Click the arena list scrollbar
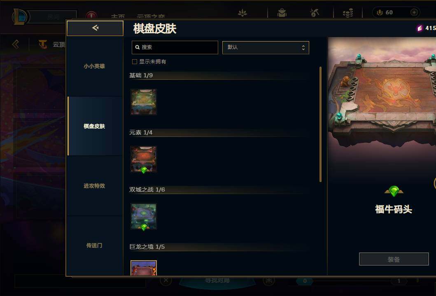The height and width of the screenshot is (296, 436). click(320, 124)
